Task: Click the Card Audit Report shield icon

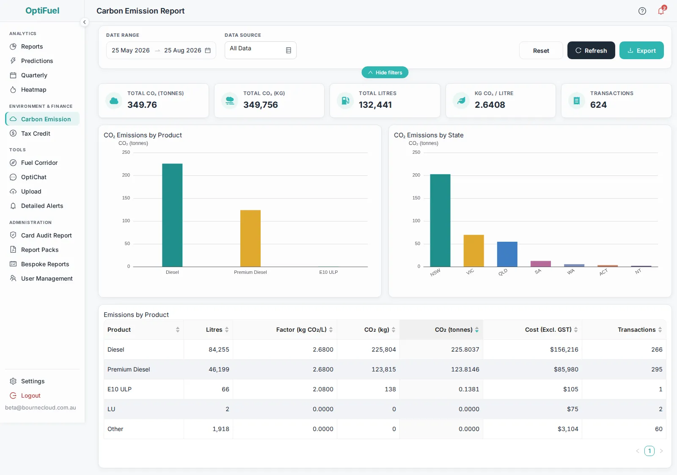Action: 13,235
